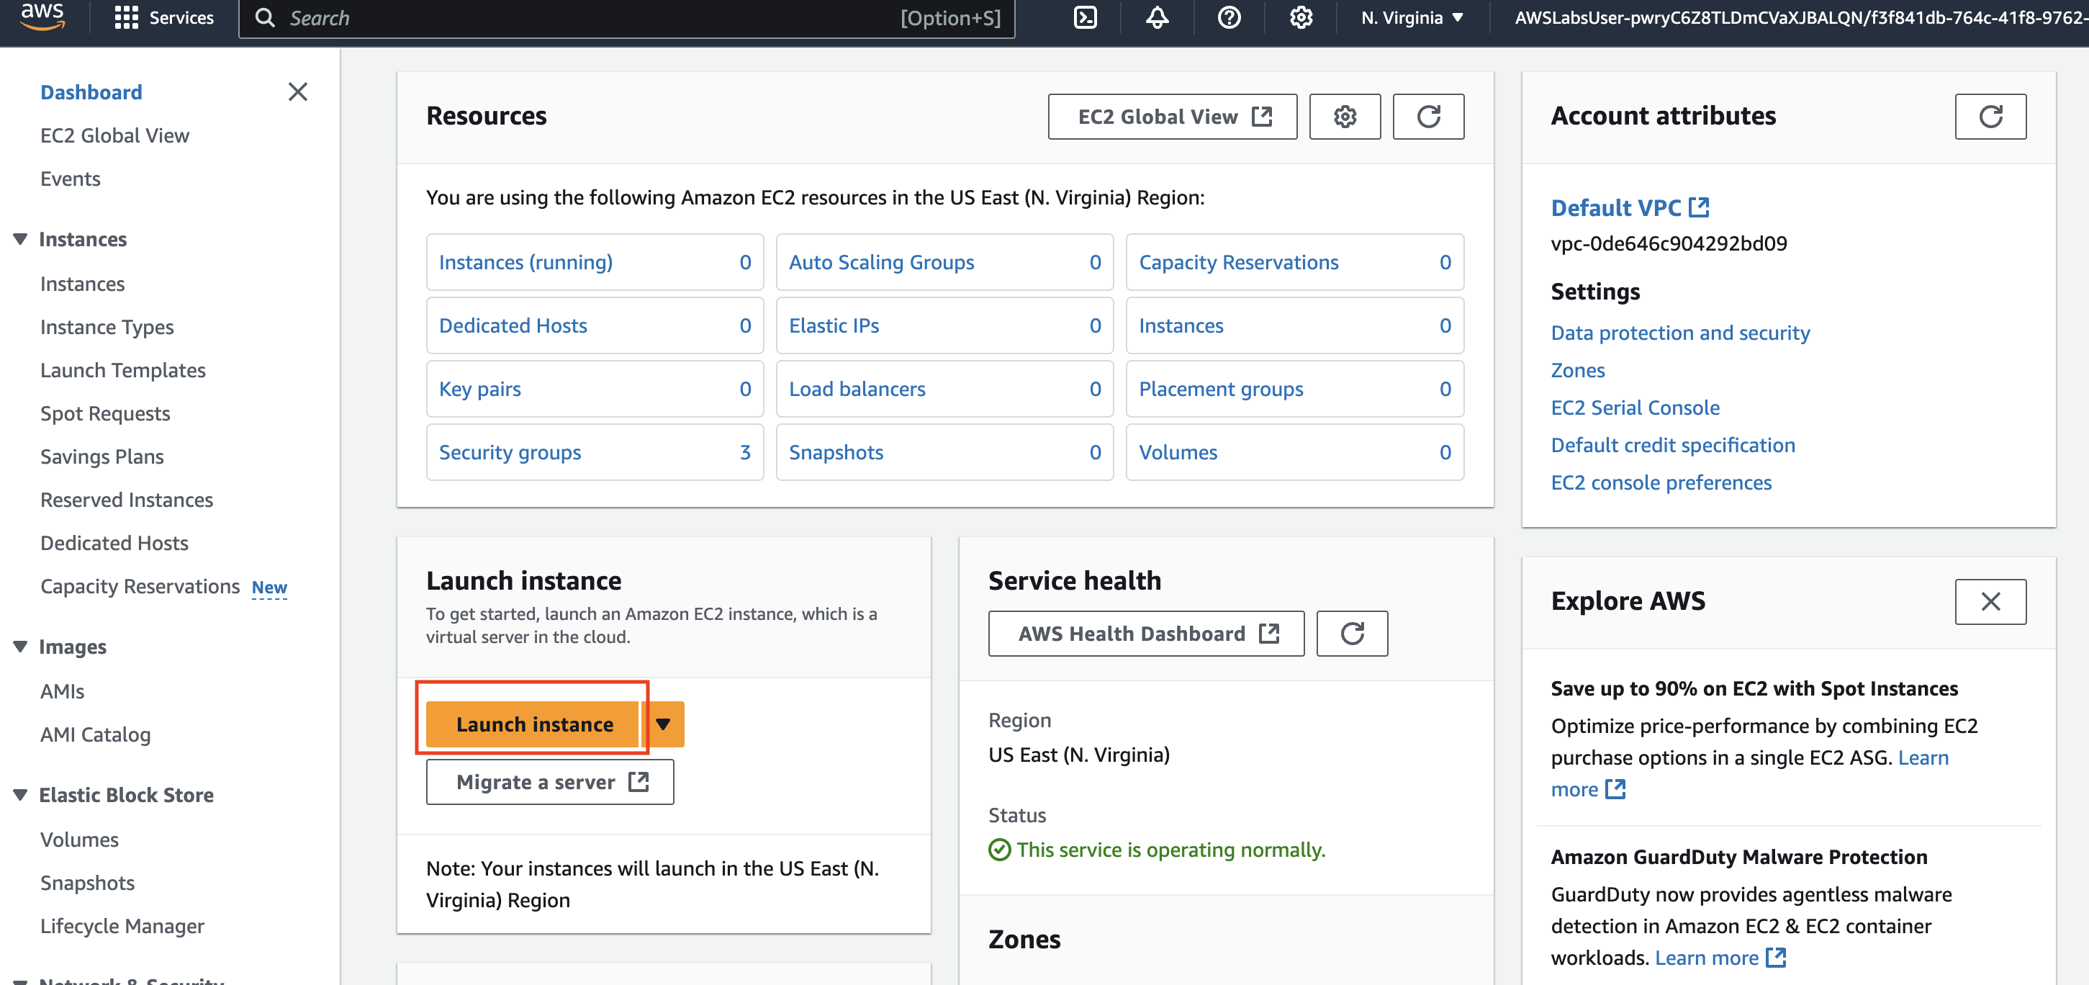Refresh the Resources panel

pyautogui.click(x=1428, y=117)
